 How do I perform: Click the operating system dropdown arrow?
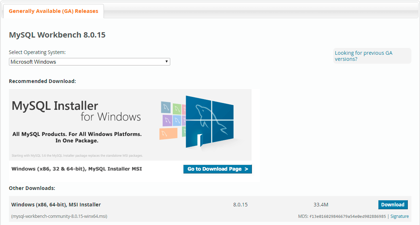166,62
